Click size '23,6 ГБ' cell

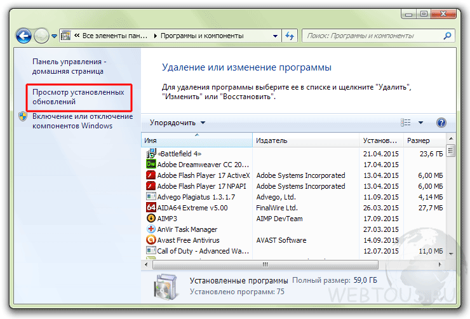431,154
